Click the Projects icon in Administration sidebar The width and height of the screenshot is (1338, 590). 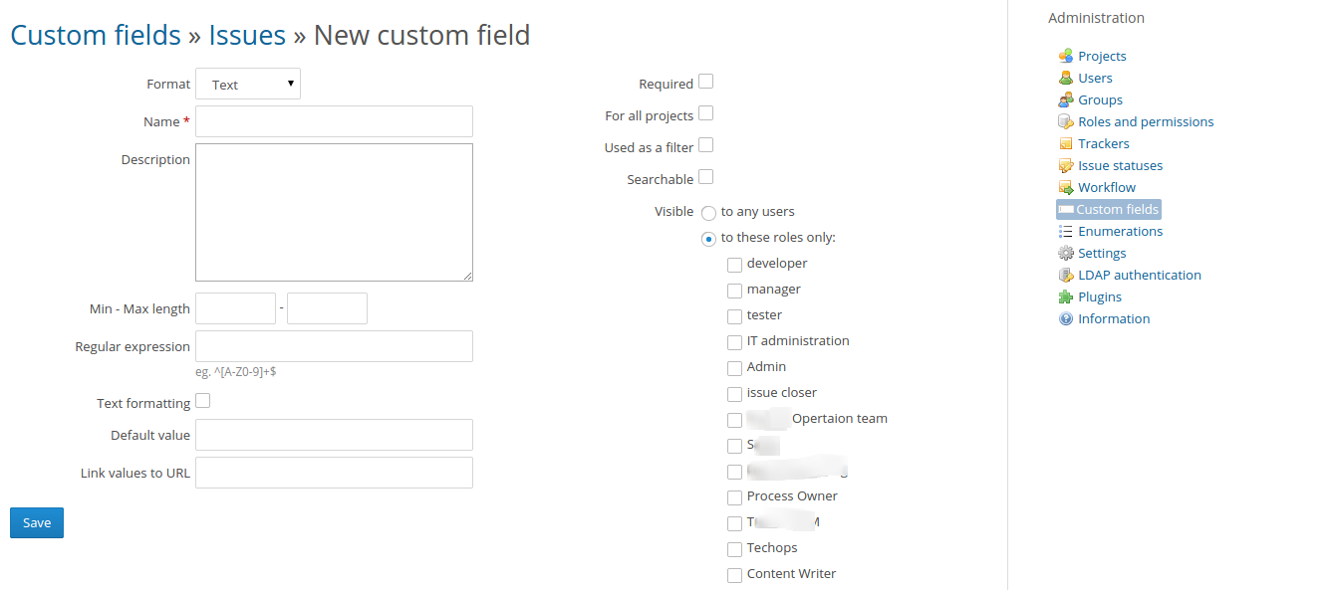tap(1066, 56)
